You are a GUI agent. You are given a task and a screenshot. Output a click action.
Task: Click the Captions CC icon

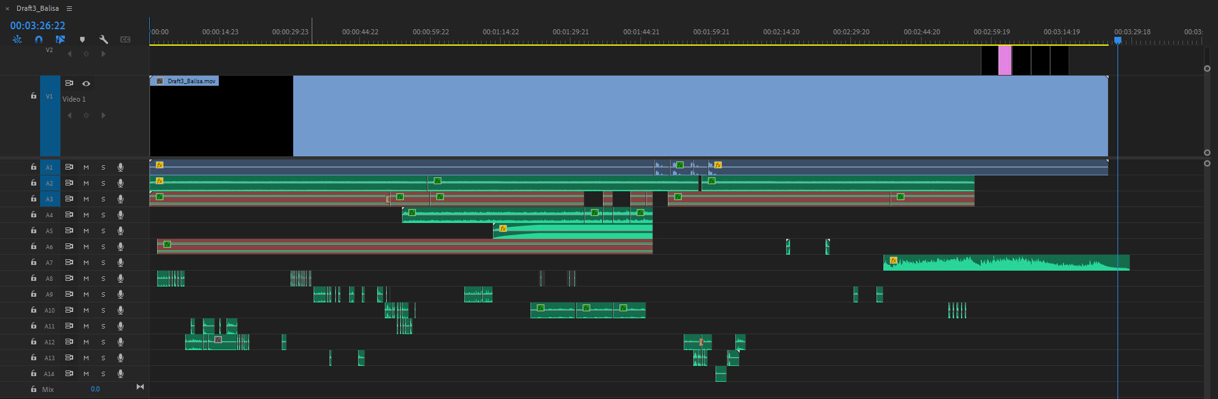pyautogui.click(x=125, y=39)
